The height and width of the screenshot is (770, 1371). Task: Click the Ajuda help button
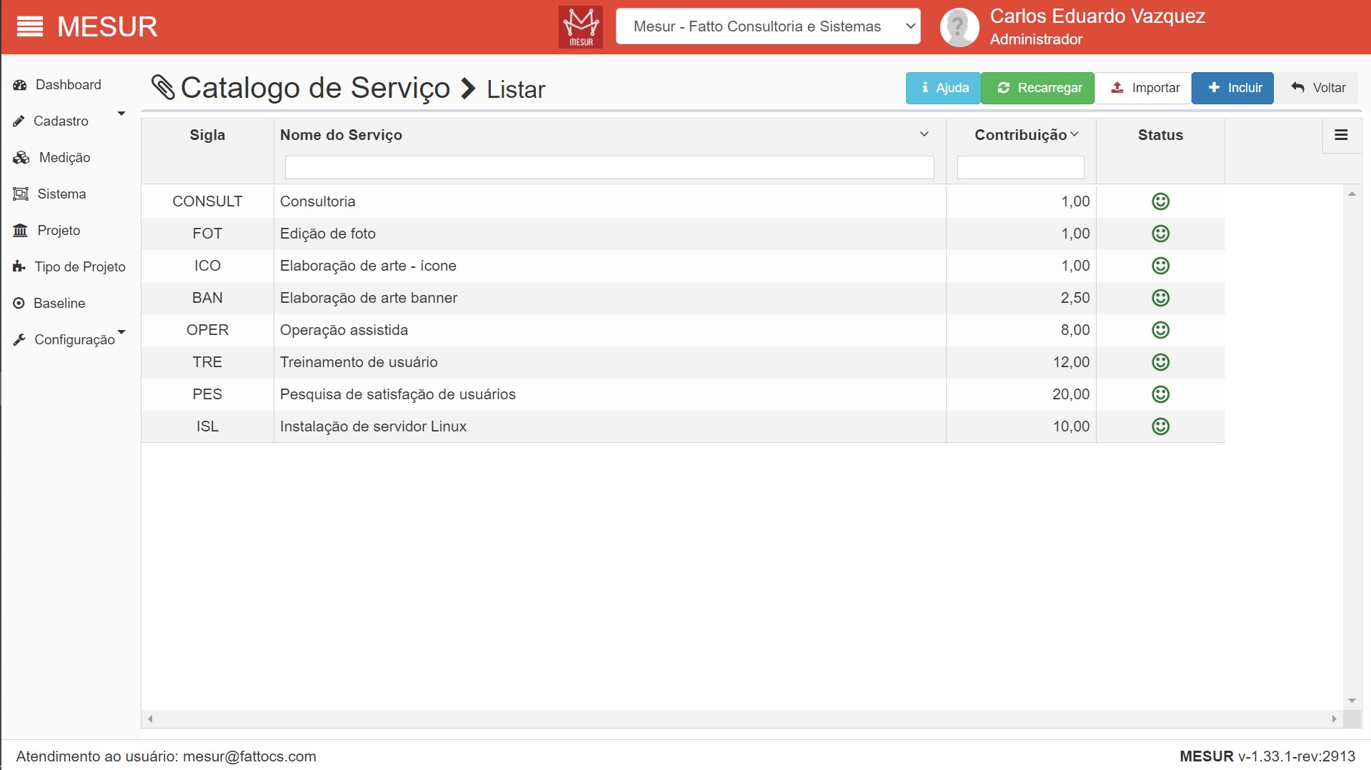[943, 88]
